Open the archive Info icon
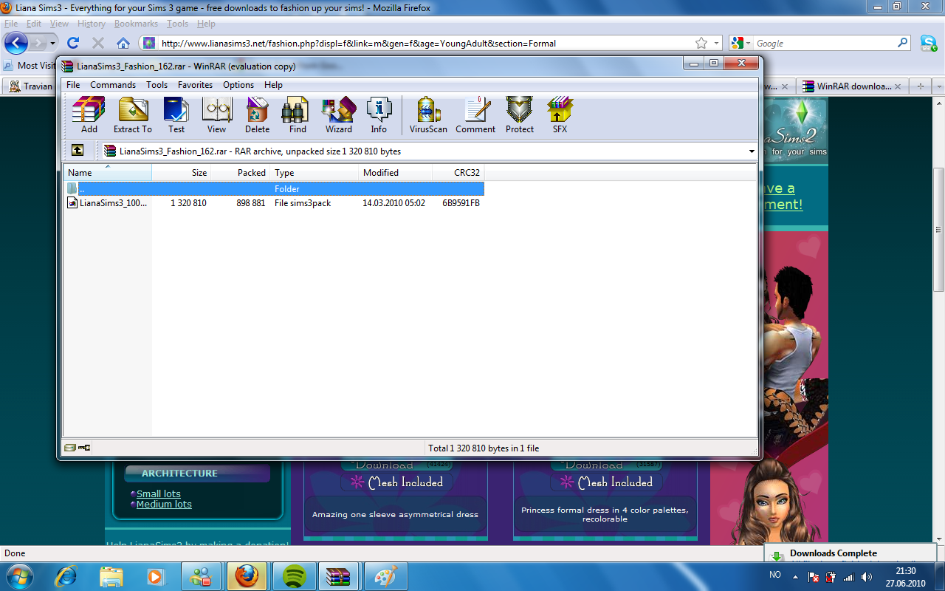Viewport: 945px width, 591px height. [379, 115]
